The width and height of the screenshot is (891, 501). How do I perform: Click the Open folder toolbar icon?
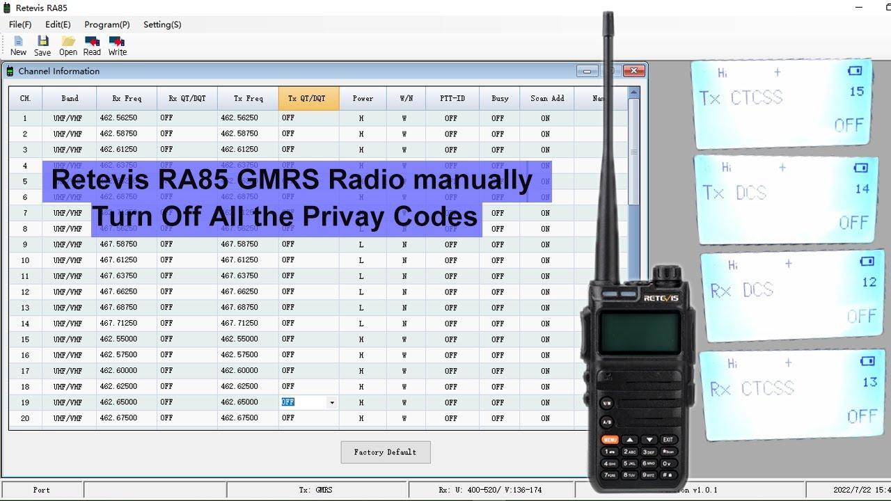[68, 46]
